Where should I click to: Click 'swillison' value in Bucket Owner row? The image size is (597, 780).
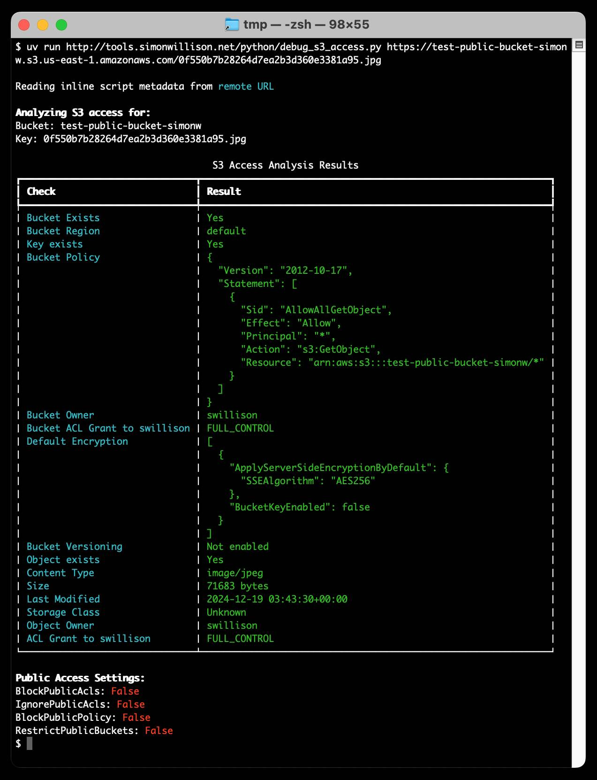[232, 415]
